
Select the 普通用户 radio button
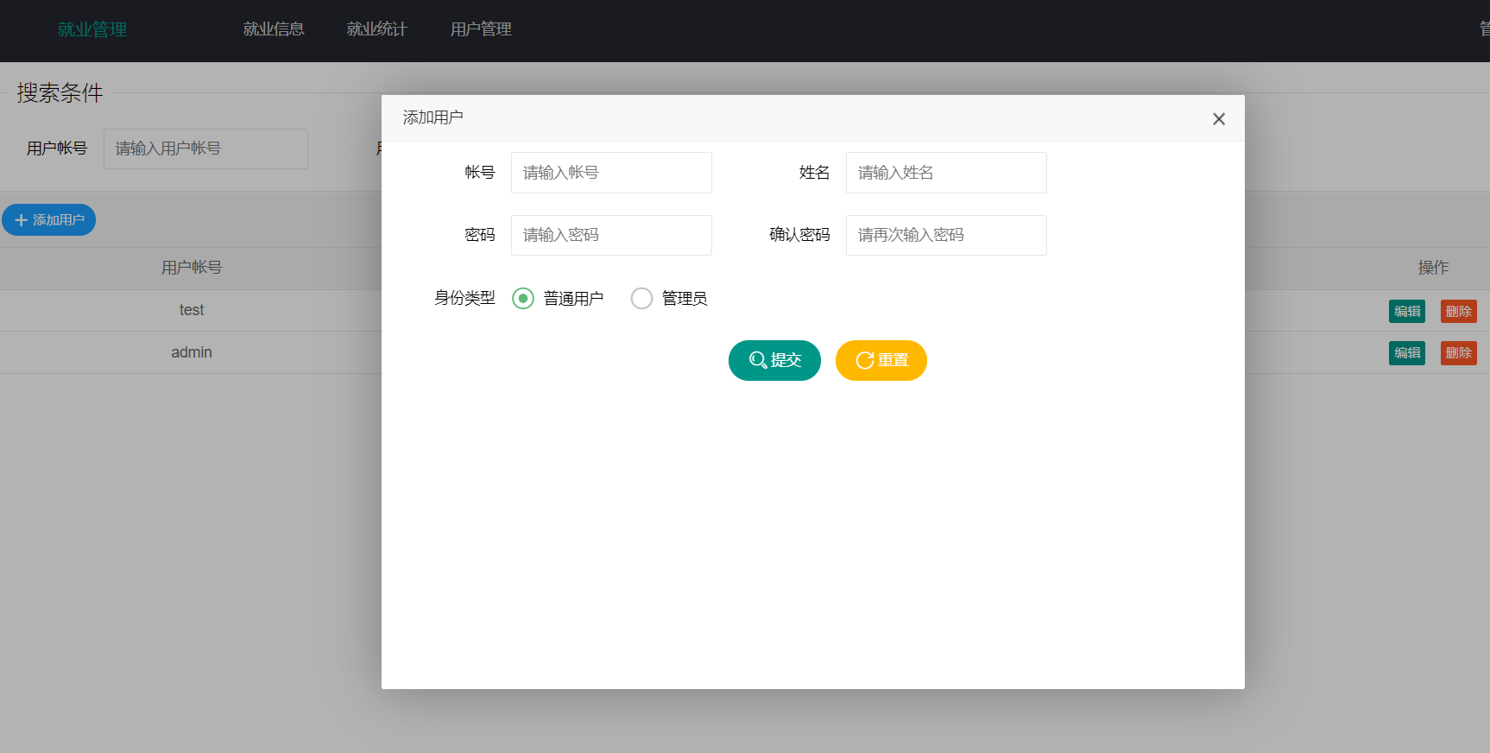click(523, 298)
